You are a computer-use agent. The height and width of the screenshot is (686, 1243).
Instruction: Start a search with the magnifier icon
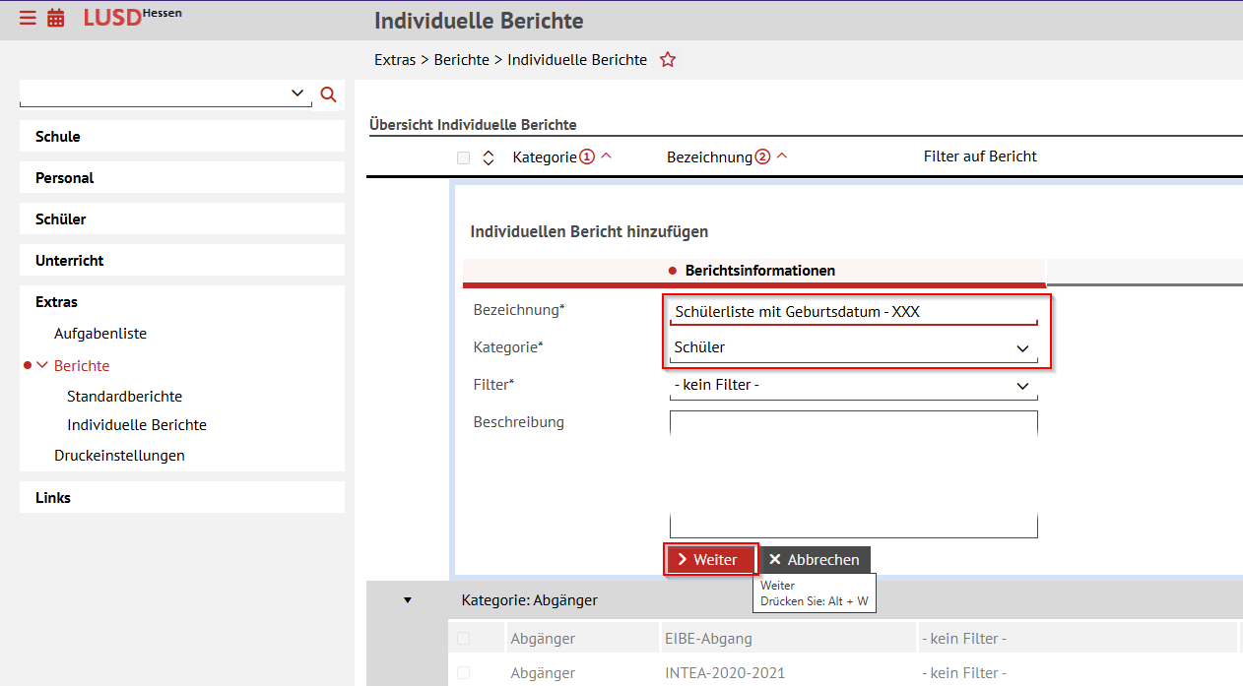tap(328, 94)
